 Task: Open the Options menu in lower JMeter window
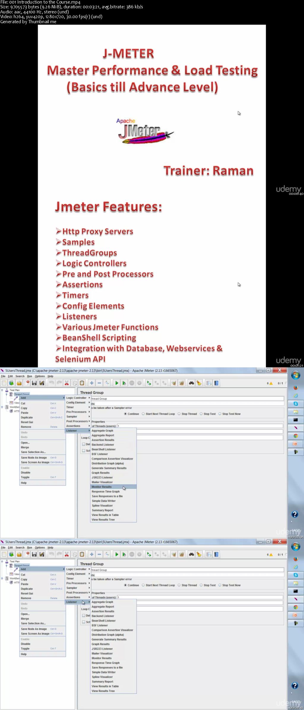pos(39,548)
